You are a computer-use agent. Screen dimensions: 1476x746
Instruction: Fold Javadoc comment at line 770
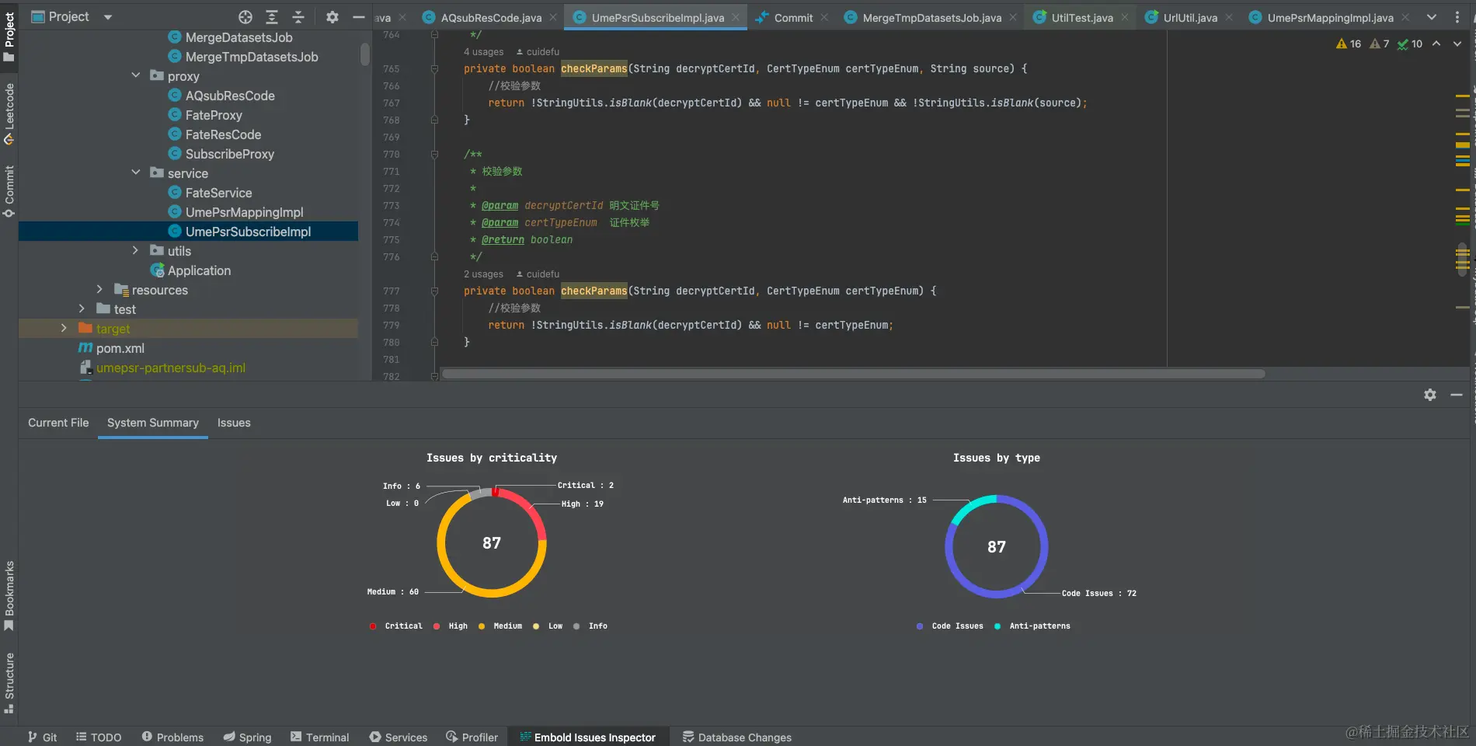pos(435,155)
